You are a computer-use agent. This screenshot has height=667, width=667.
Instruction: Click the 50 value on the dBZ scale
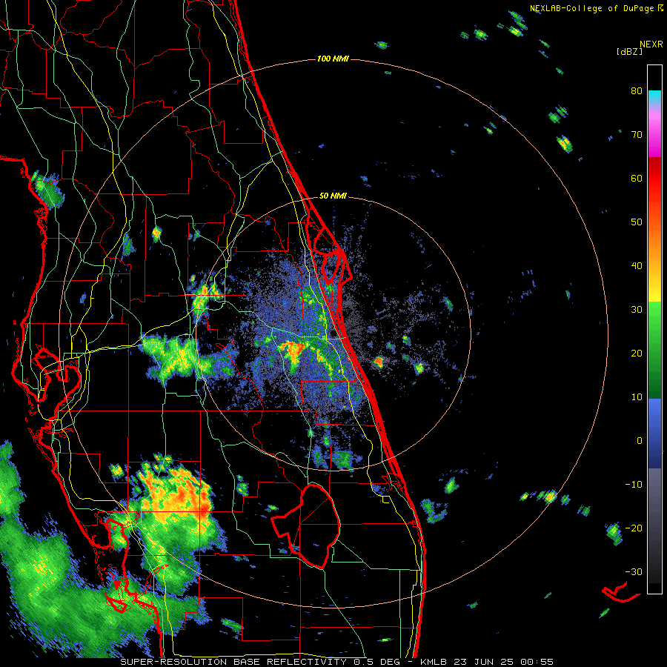coord(637,222)
